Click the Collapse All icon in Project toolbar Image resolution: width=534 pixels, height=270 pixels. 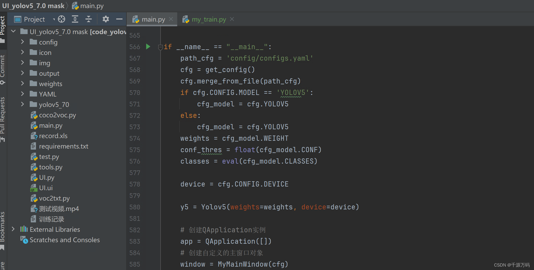tap(89, 19)
